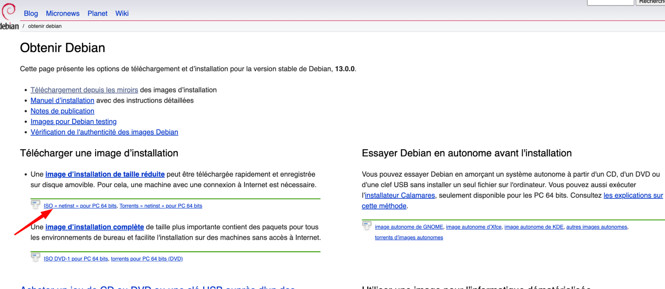
Task: Go to the Planet navigation link
Action: [x=97, y=14]
